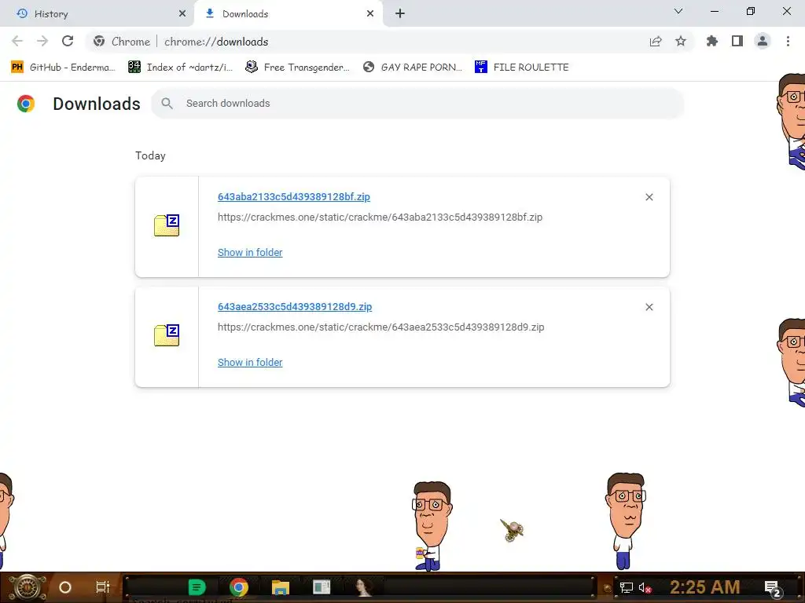Click the source URL of 643aea2533c5d439389128d9.zip

pyautogui.click(x=381, y=327)
